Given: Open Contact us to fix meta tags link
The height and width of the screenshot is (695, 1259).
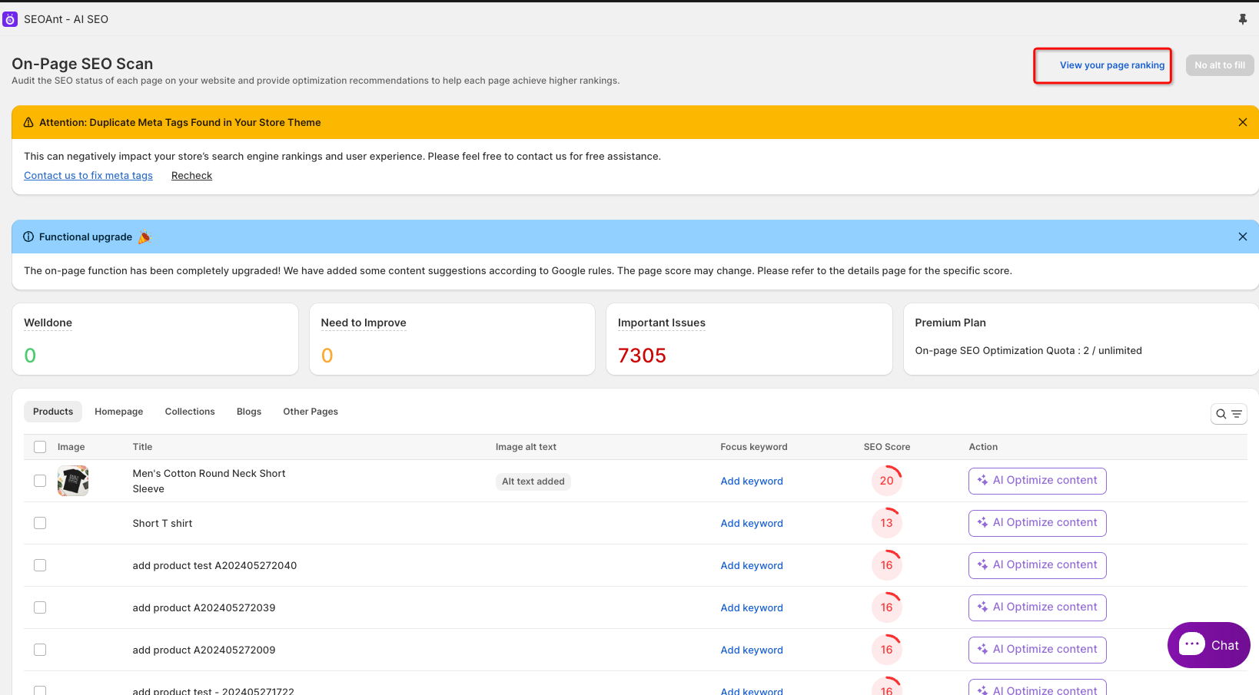Looking at the screenshot, I should coord(88,175).
